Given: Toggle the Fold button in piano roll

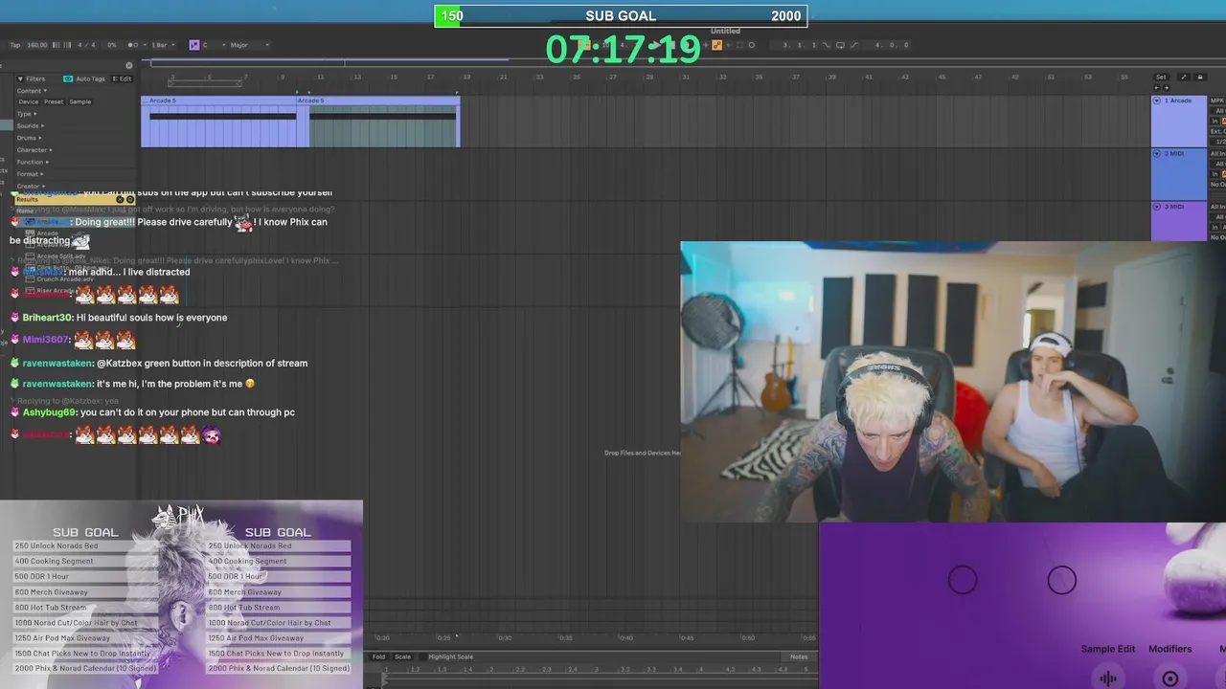Looking at the screenshot, I should (x=378, y=656).
